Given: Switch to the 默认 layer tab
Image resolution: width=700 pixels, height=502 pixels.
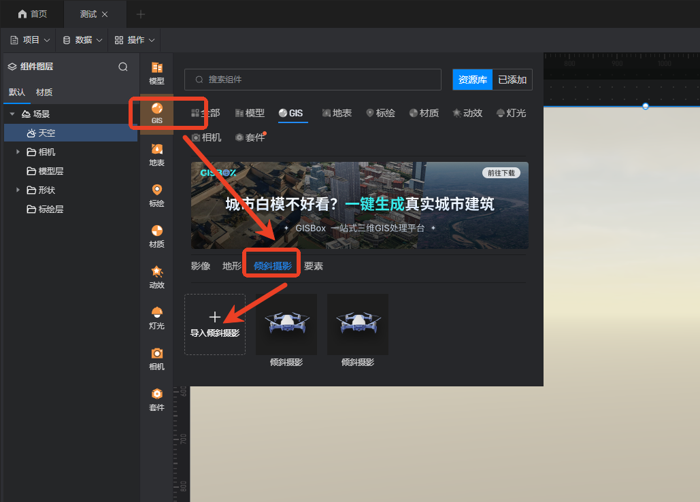Looking at the screenshot, I should [x=17, y=93].
